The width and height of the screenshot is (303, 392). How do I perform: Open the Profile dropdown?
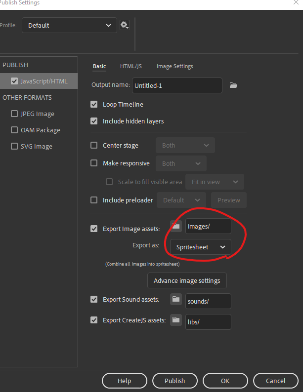click(69, 25)
